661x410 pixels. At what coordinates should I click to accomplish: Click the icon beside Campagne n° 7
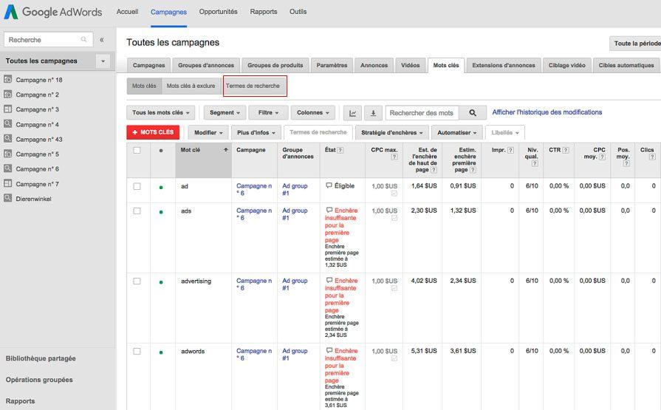[x=7, y=183]
